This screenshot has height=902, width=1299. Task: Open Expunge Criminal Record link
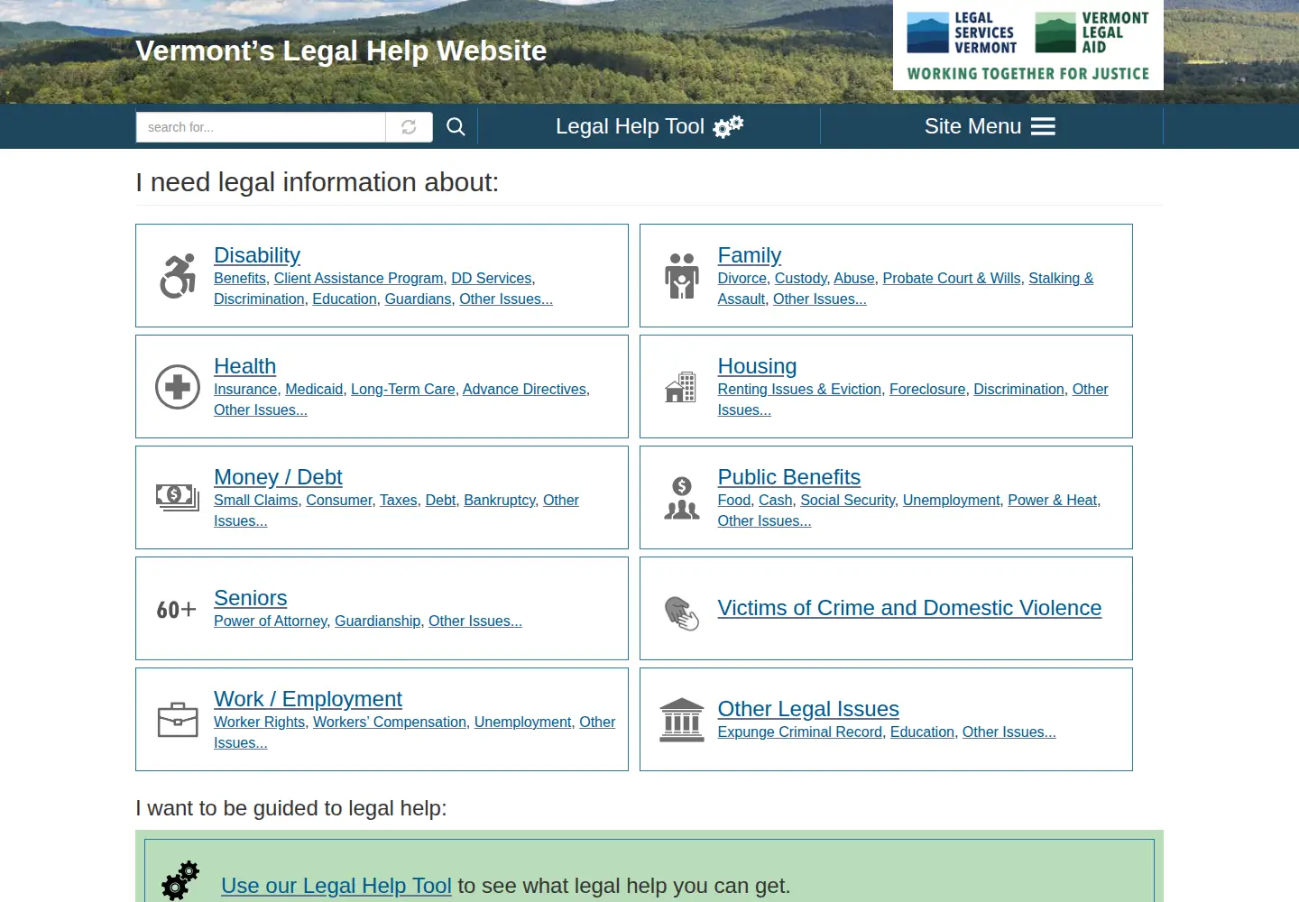coord(800,732)
